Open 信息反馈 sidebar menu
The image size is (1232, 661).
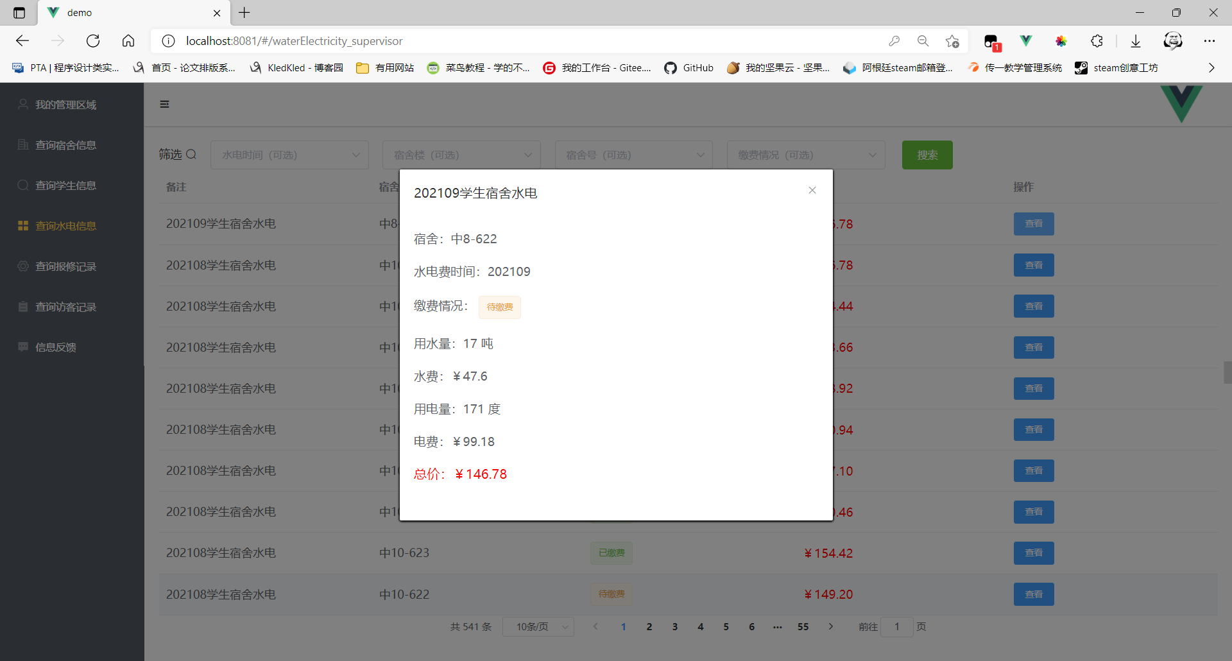(x=72, y=347)
